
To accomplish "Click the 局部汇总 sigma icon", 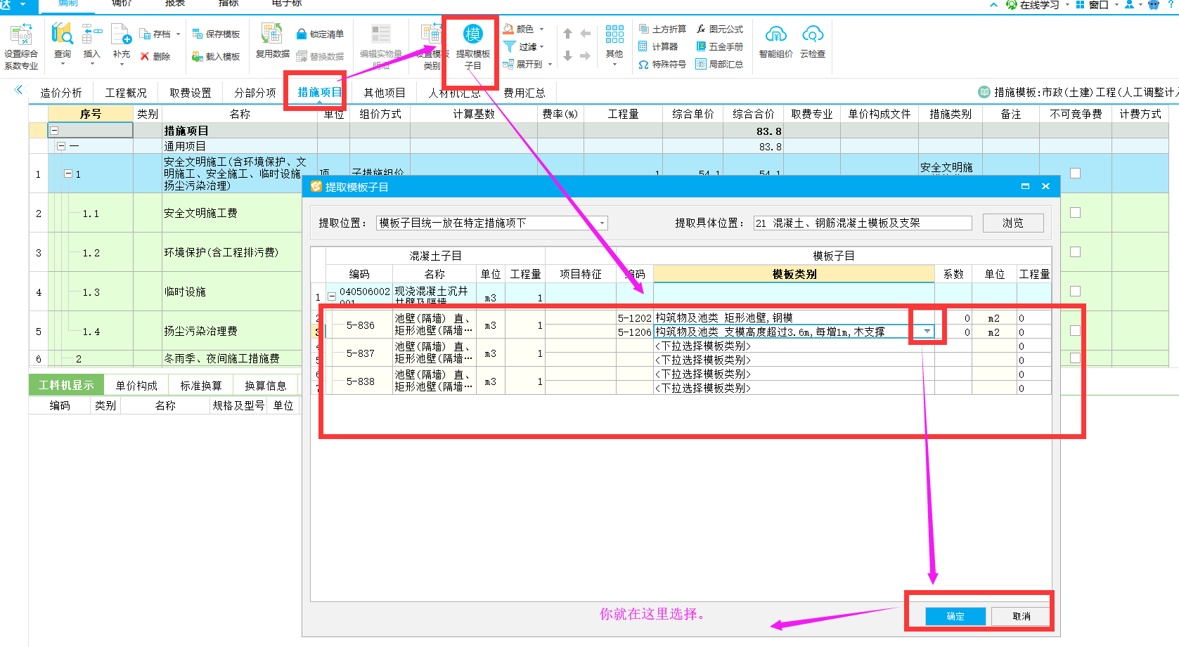I will point(701,64).
